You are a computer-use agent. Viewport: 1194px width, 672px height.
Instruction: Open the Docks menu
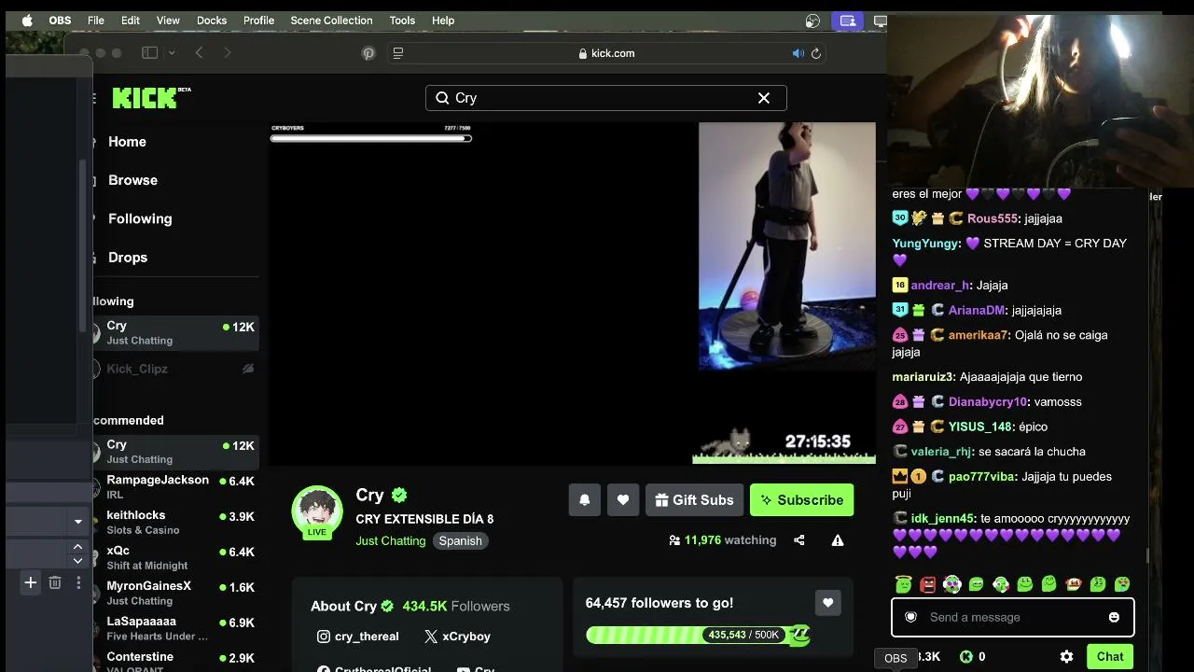(x=212, y=21)
